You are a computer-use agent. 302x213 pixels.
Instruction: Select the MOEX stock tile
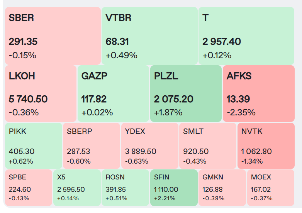[x=270, y=188]
